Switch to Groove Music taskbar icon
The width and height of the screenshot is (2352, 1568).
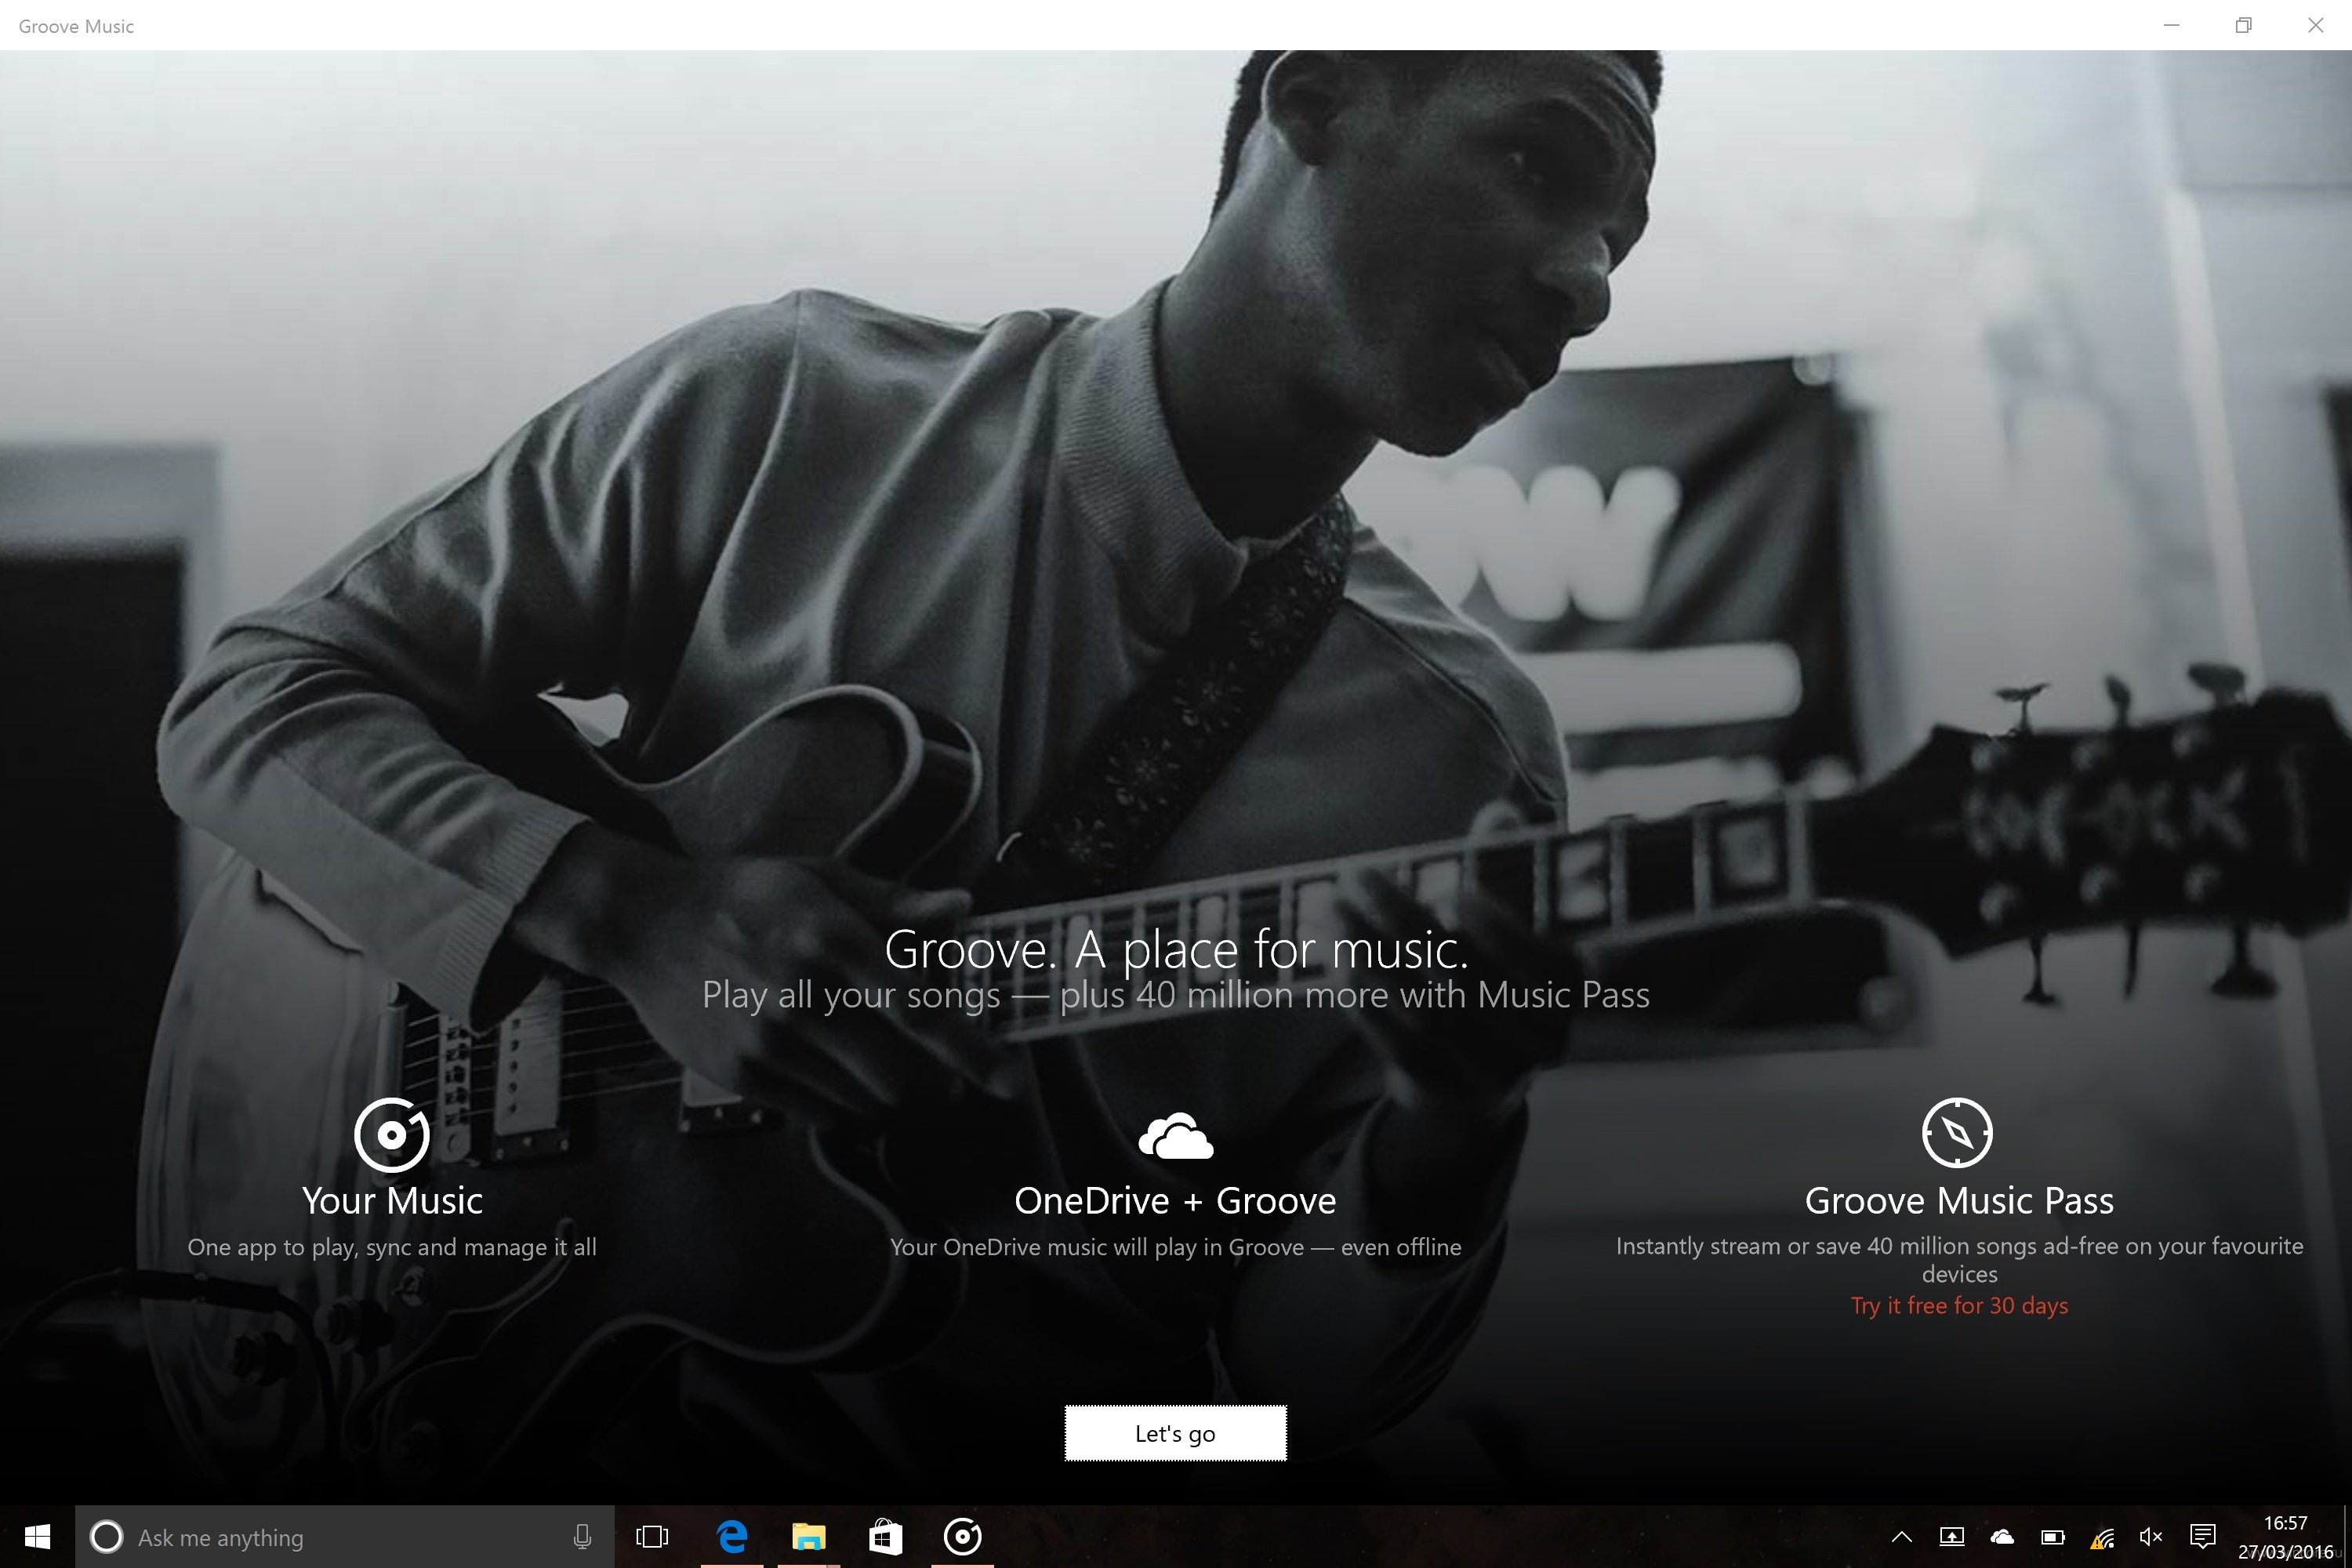pos(962,1537)
